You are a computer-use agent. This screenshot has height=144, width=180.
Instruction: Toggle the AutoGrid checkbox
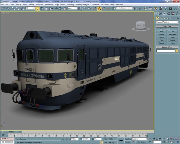(x=161, y=29)
